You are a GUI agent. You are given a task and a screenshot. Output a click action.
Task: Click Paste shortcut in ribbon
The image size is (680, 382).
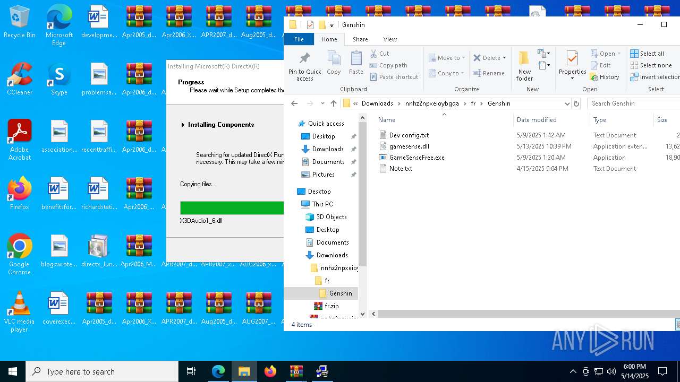(394, 77)
